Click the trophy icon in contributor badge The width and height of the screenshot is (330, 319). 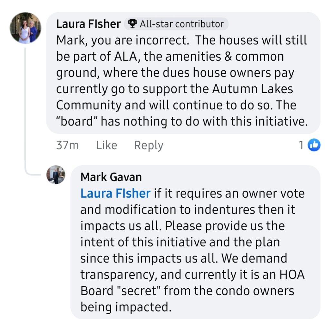click(x=132, y=24)
